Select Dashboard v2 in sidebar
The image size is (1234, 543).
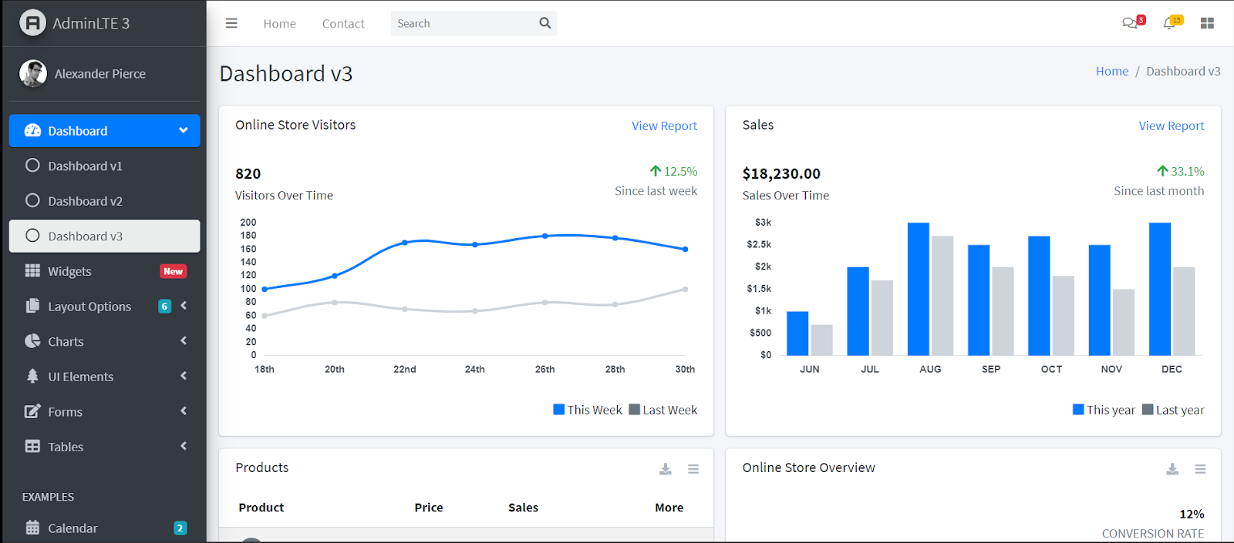point(104,201)
